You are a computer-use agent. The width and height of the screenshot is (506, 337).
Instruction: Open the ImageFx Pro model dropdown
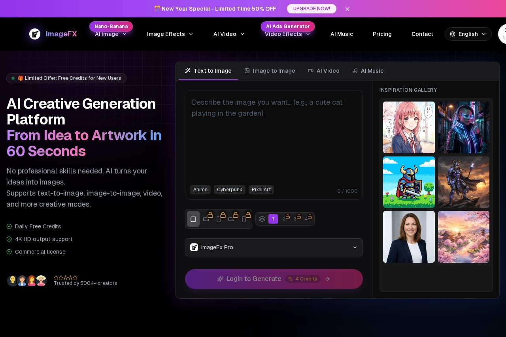[274, 247]
